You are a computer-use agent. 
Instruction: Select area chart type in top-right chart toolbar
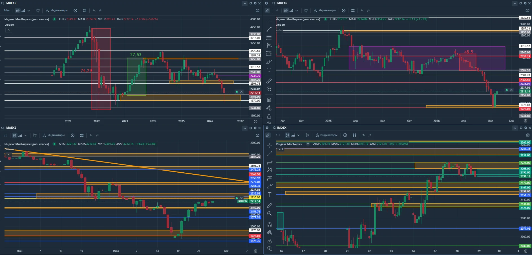coord(291,10)
